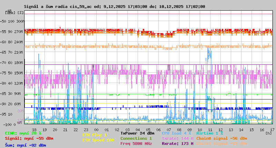This screenshot has height=148, width=276.
Task: Select the red Signál legend label
Action: [29, 138]
